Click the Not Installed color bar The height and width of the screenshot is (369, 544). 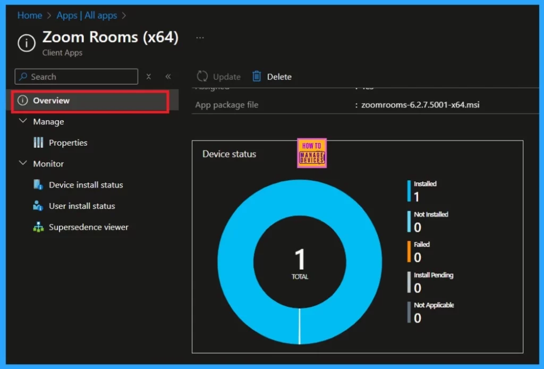pyautogui.click(x=409, y=222)
